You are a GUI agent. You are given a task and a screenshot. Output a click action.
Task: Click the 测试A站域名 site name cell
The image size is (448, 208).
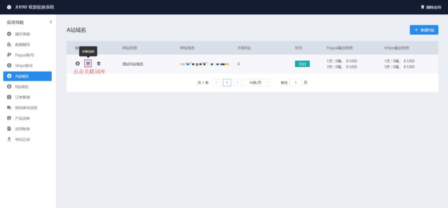pos(133,64)
